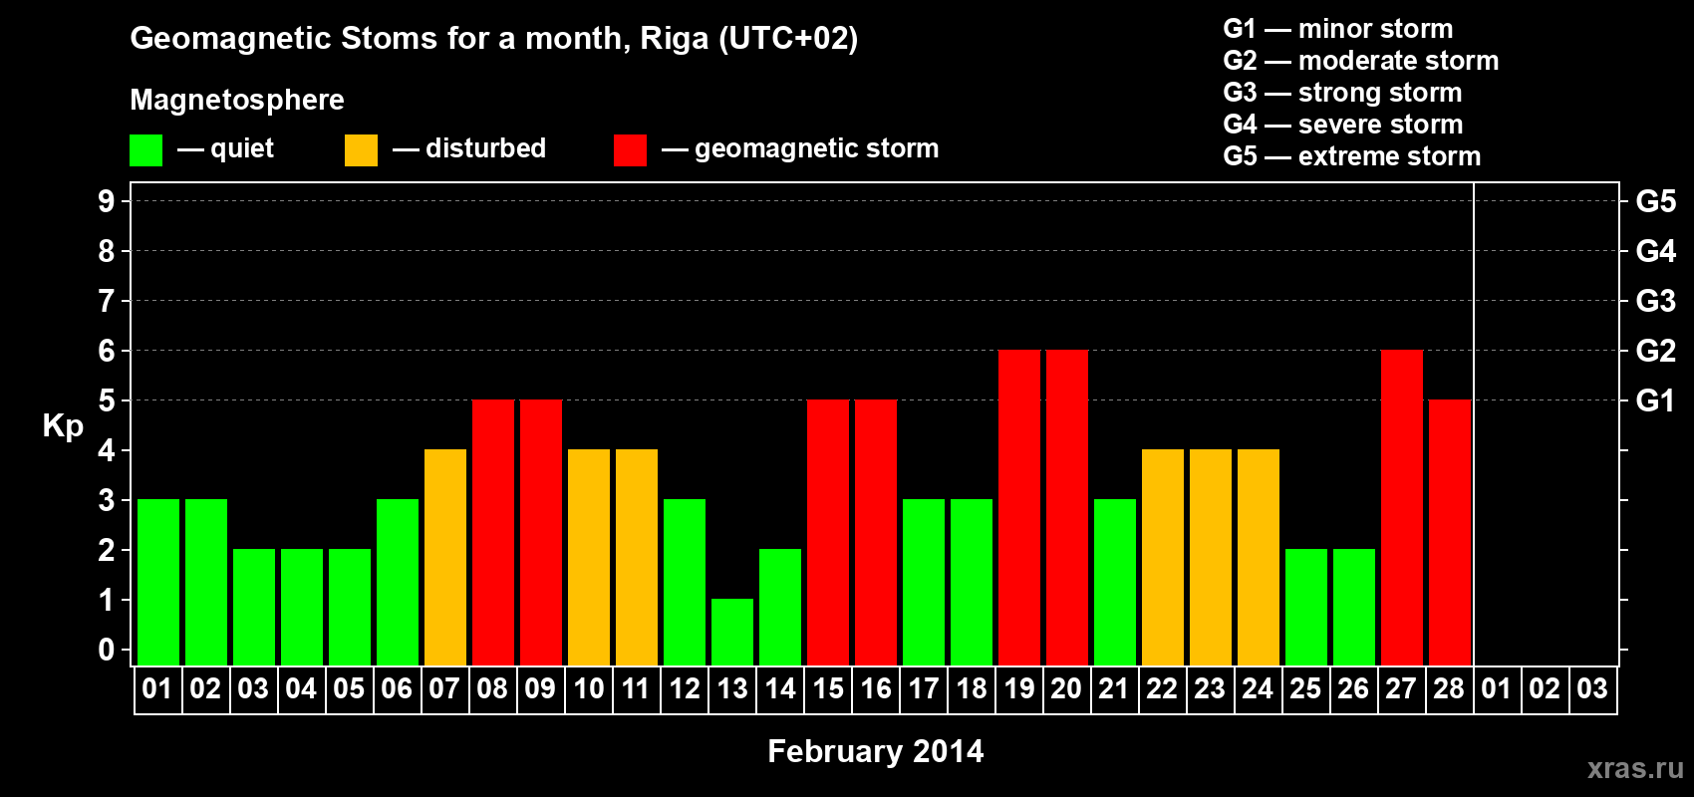Select the red Kp 6 bar for day 20
1694x797 pixels.
(1067, 507)
